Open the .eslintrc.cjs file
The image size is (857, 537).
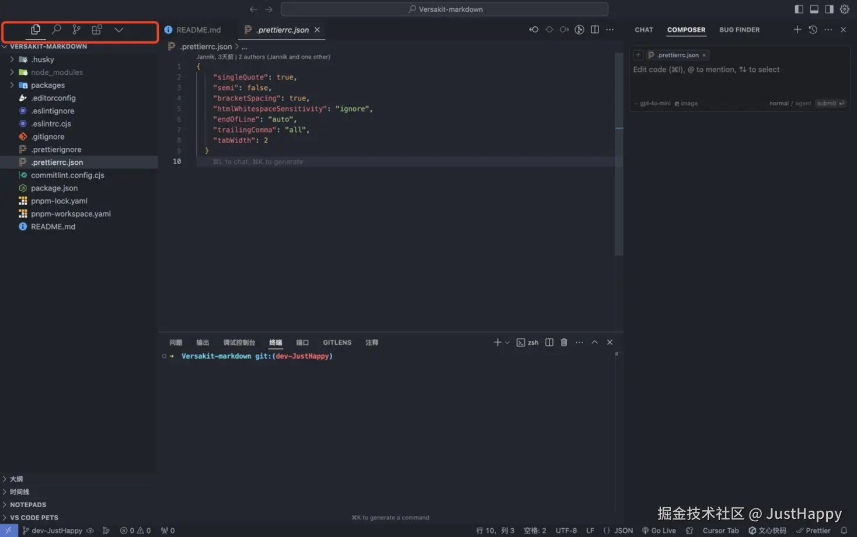[x=79, y=124]
